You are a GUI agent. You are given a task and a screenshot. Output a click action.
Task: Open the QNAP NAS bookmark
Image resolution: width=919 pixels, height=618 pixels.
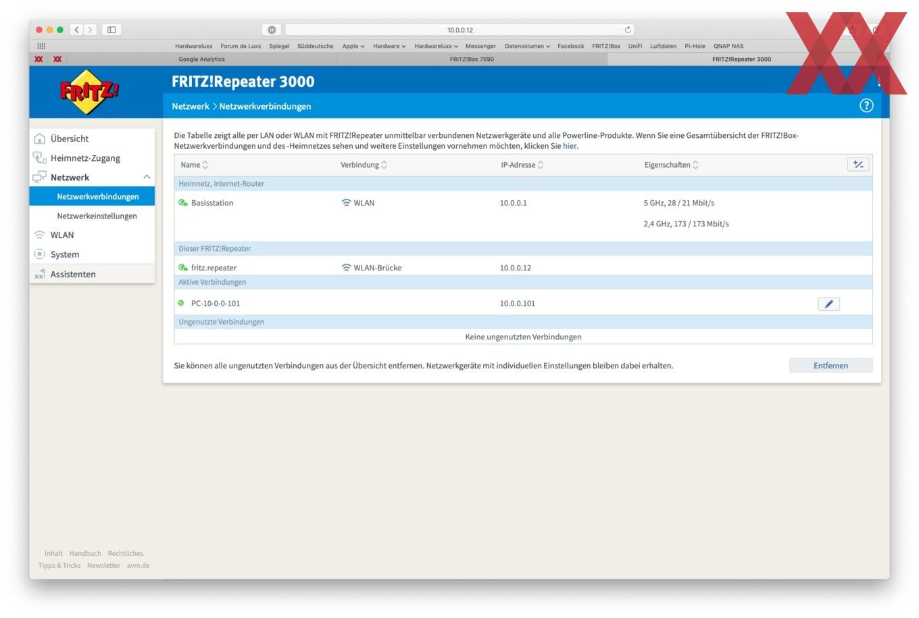pos(728,46)
